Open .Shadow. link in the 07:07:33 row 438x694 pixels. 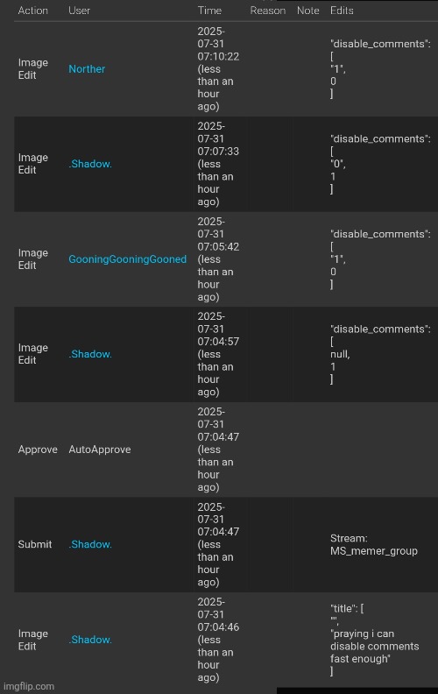tap(90, 164)
